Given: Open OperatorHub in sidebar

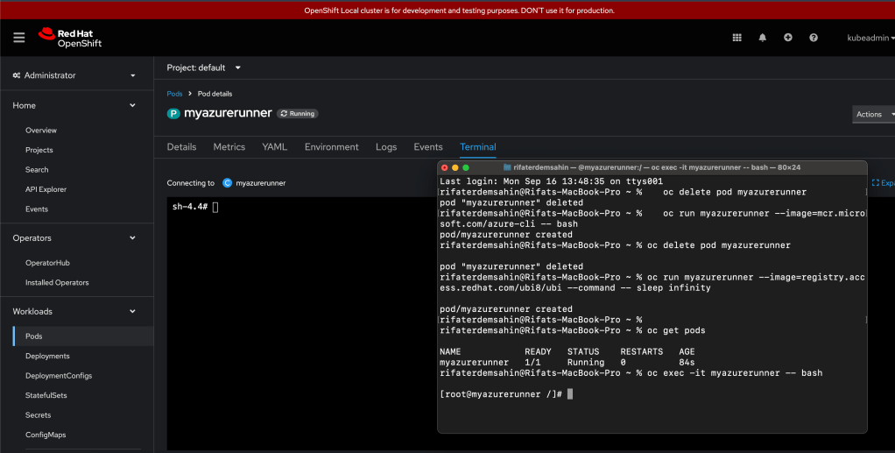Looking at the screenshot, I should [x=48, y=263].
